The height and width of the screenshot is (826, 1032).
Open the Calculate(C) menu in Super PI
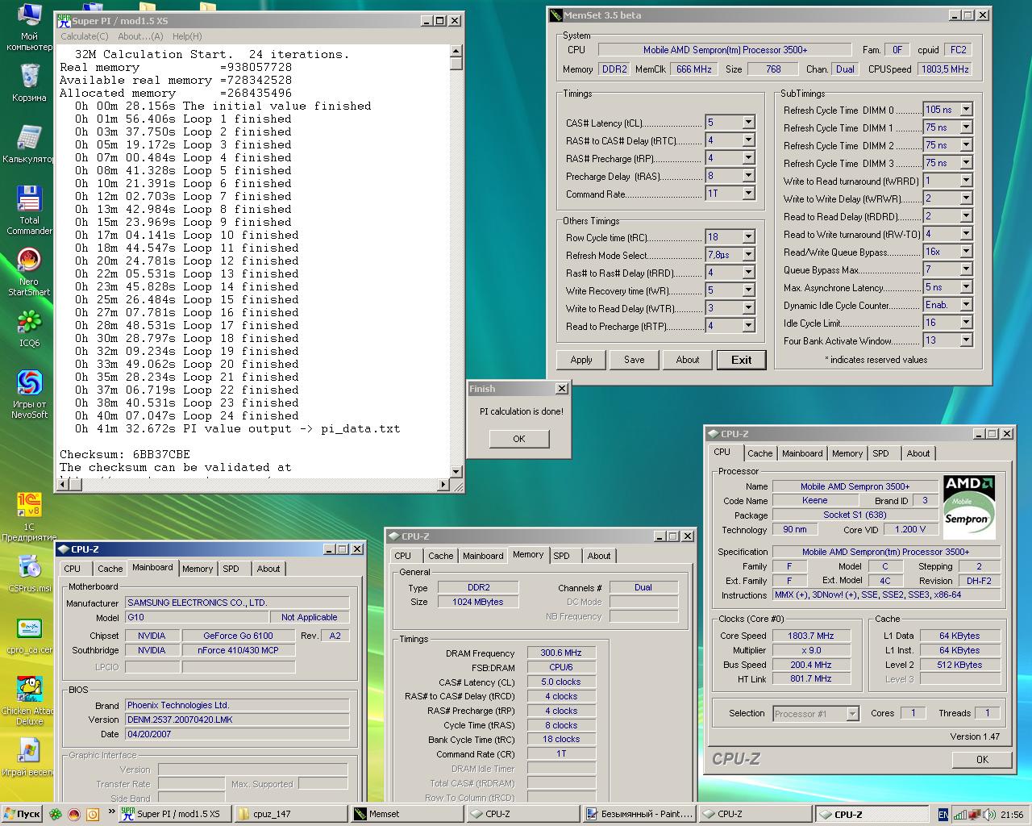coord(85,36)
